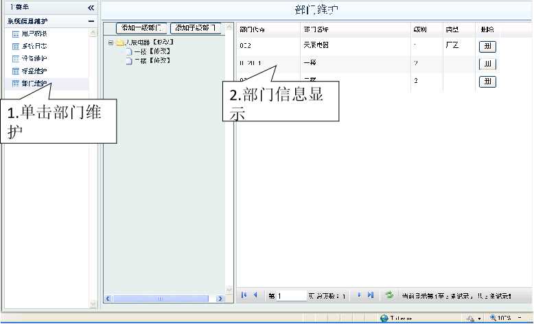
Task: Click the 级别 column header
Action: coord(420,29)
